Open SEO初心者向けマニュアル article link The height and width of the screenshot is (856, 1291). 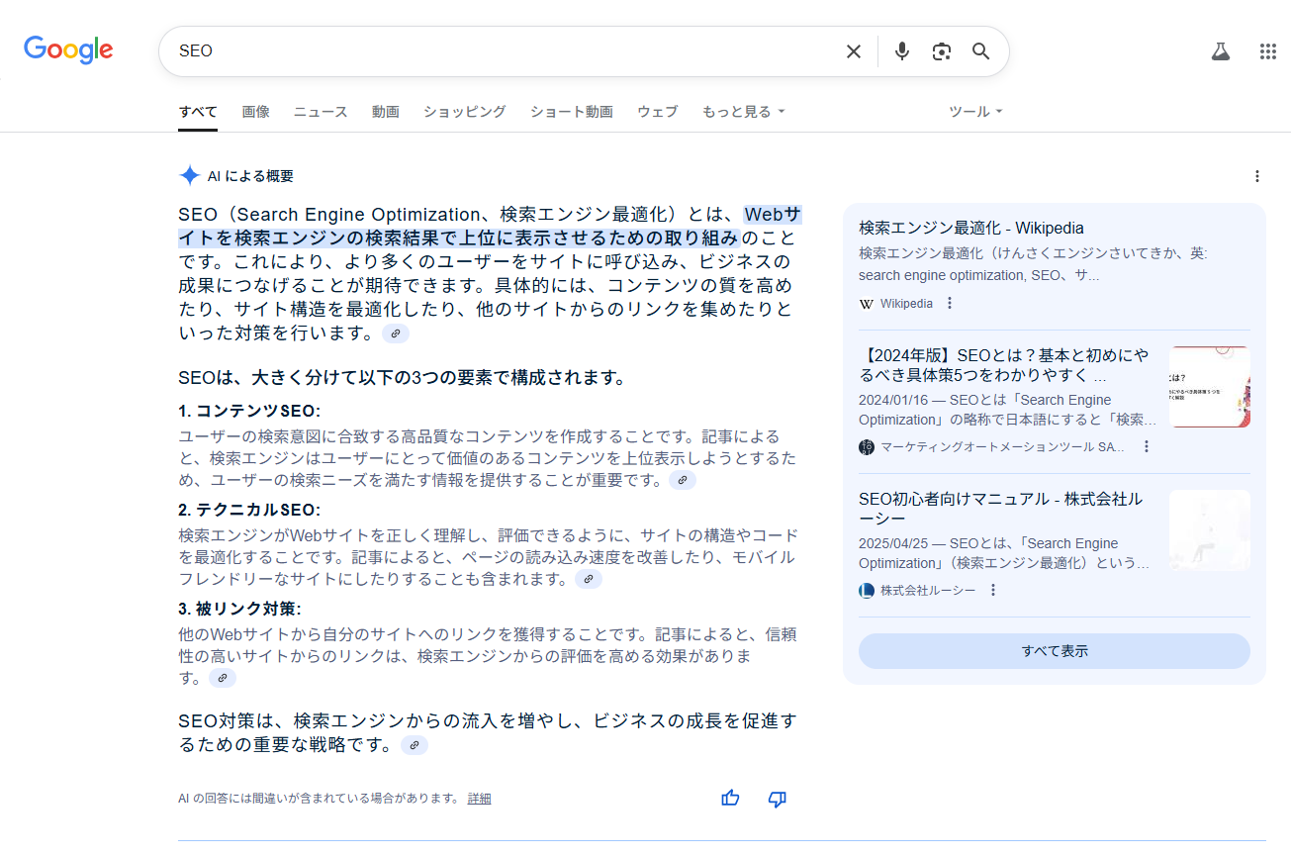(1001, 509)
